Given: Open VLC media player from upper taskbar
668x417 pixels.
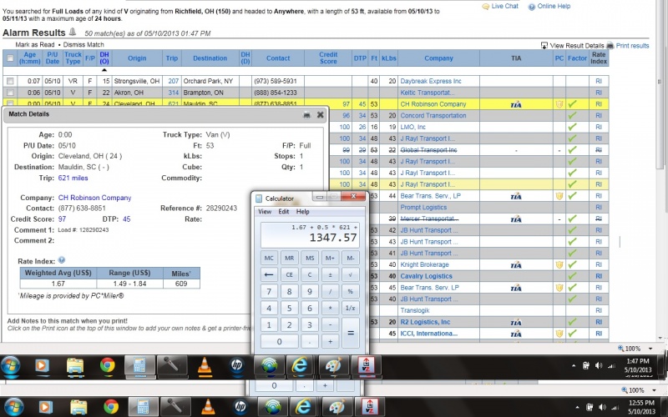Looking at the screenshot, I should coord(205,366).
